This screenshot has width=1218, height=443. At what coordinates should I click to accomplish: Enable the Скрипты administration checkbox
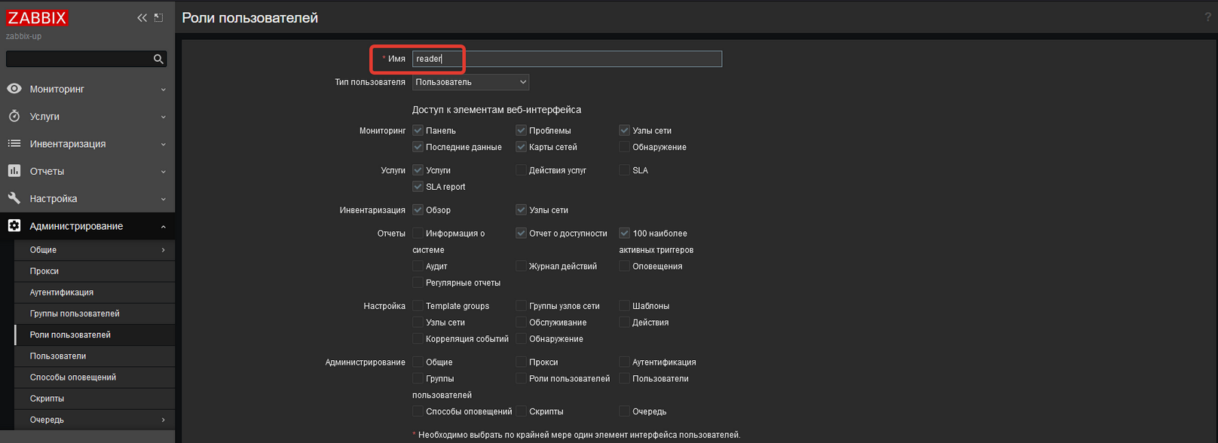tap(521, 411)
